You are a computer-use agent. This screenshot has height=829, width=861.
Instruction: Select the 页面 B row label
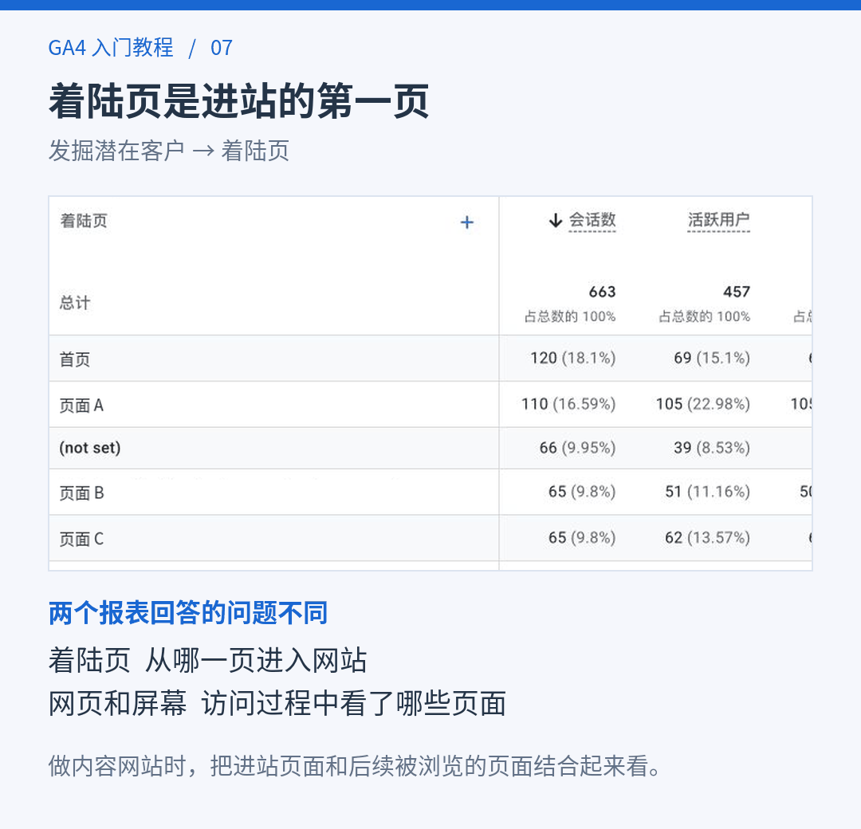[x=81, y=493]
